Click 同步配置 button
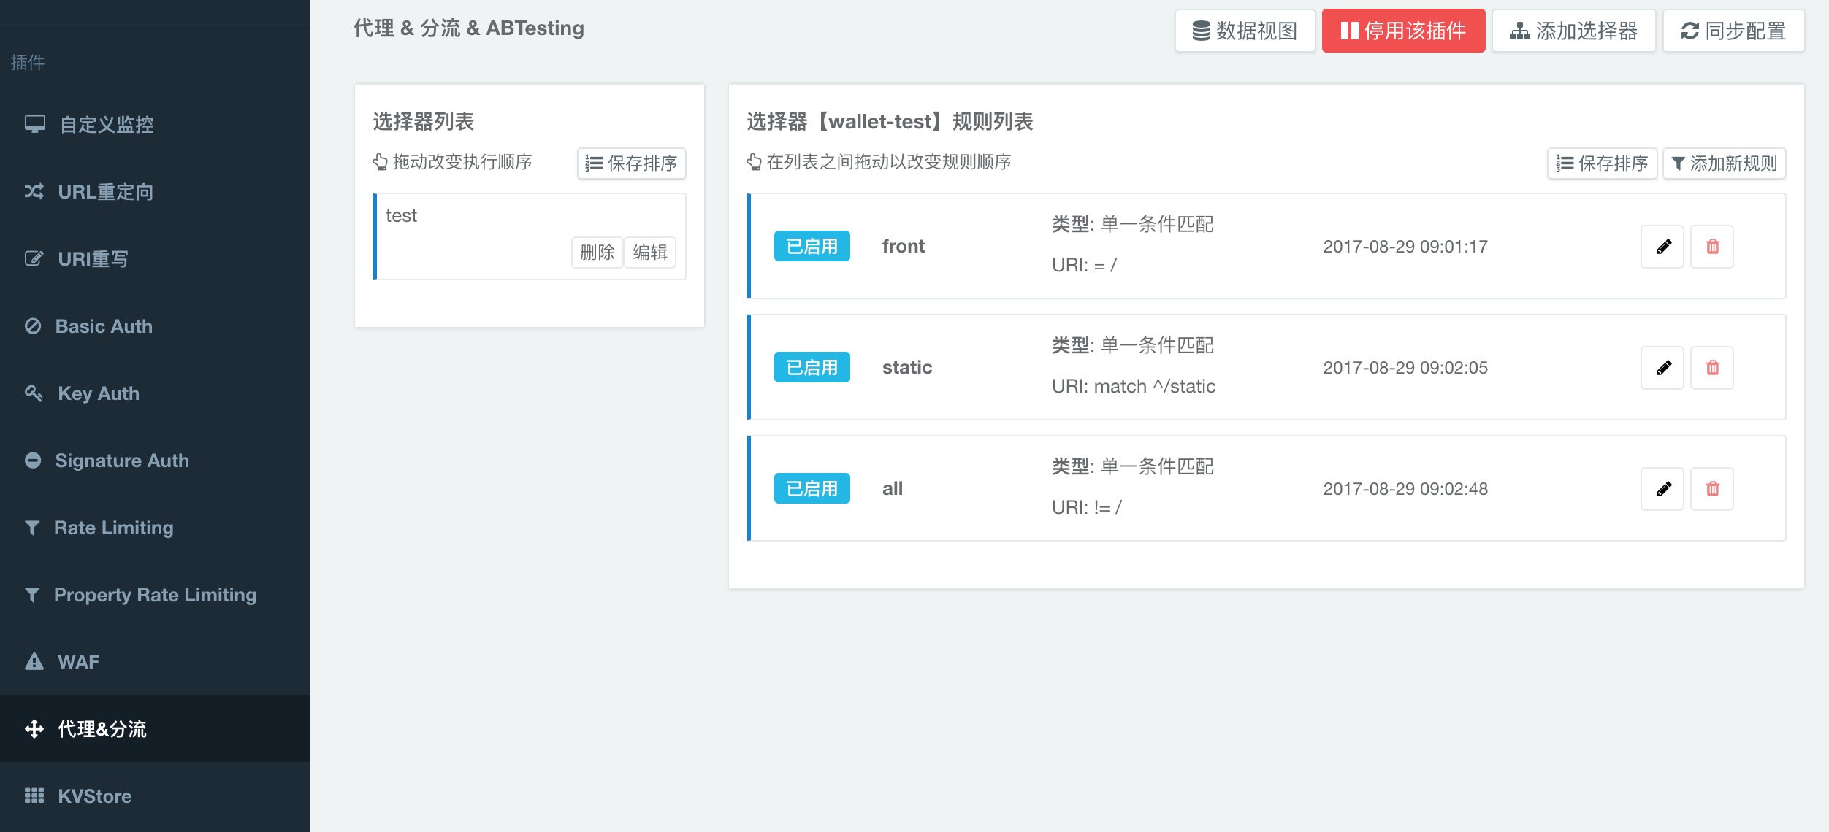 pos(1733,31)
